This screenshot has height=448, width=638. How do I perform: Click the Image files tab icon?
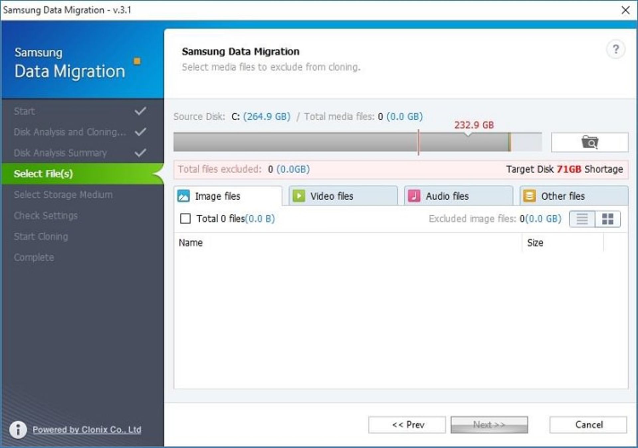click(x=183, y=196)
